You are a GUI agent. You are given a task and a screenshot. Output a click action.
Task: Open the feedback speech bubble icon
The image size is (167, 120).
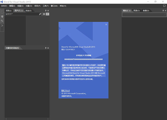coord(164,6)
